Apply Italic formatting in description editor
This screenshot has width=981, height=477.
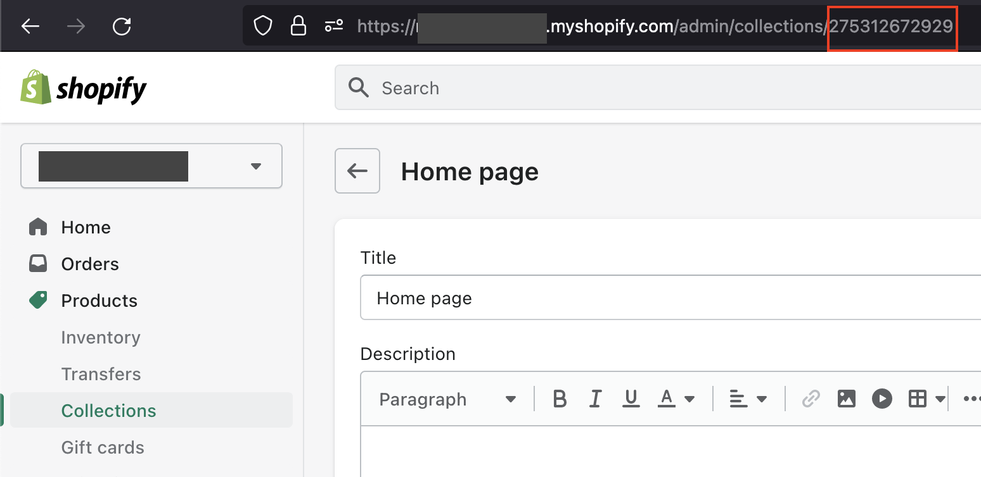click(595, 399)
